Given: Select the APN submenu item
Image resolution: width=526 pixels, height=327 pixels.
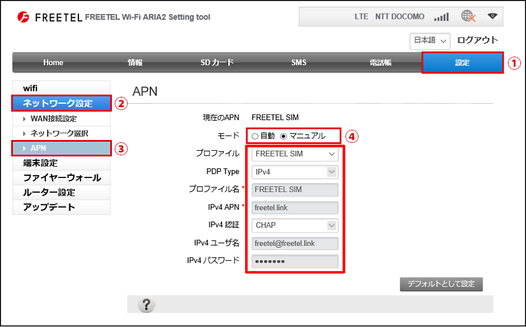Looking at the screenshot, I should (62, 148).
